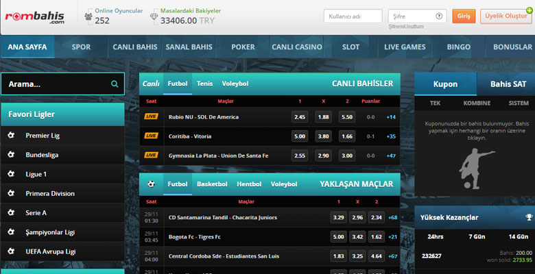The image size is (535, 274).
Task: Click the soccer ball icon beside Bundesliga
Action: point(11,155)
